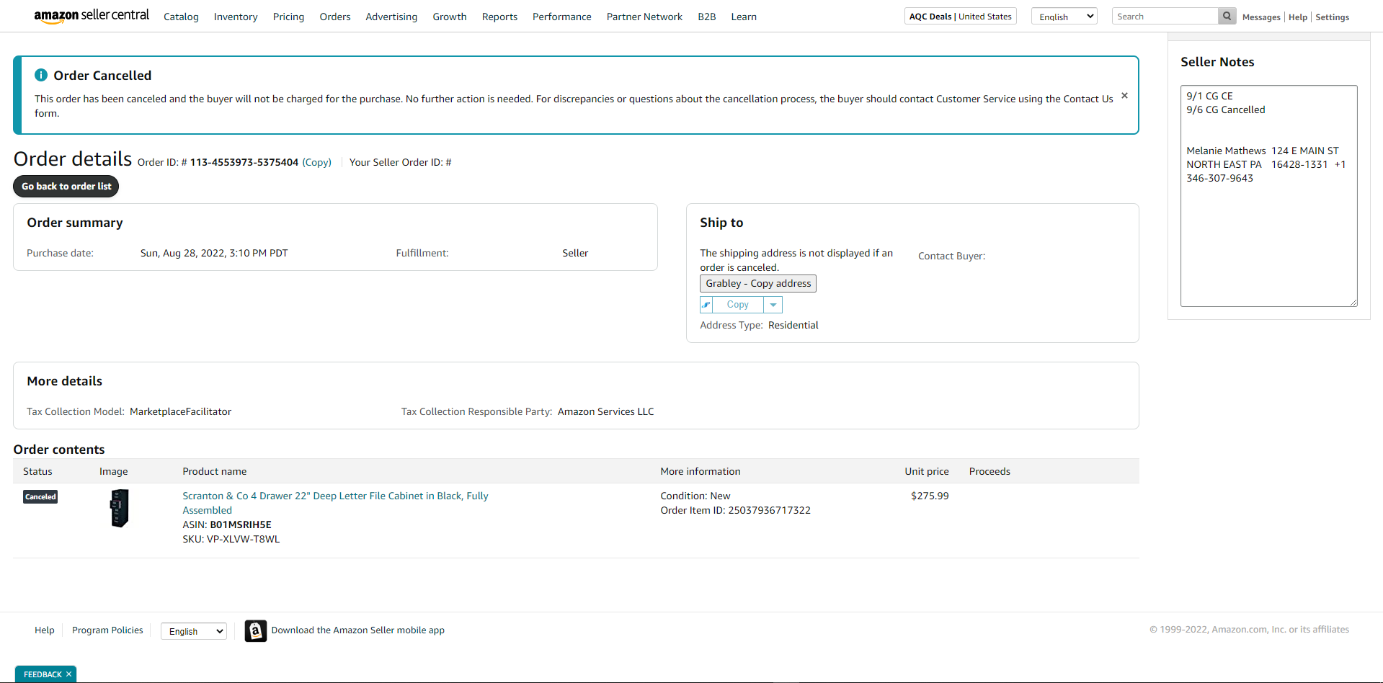Open the Copy dropdown arrow
Screen dimensions: 1383x683
(x=773, y=305)
